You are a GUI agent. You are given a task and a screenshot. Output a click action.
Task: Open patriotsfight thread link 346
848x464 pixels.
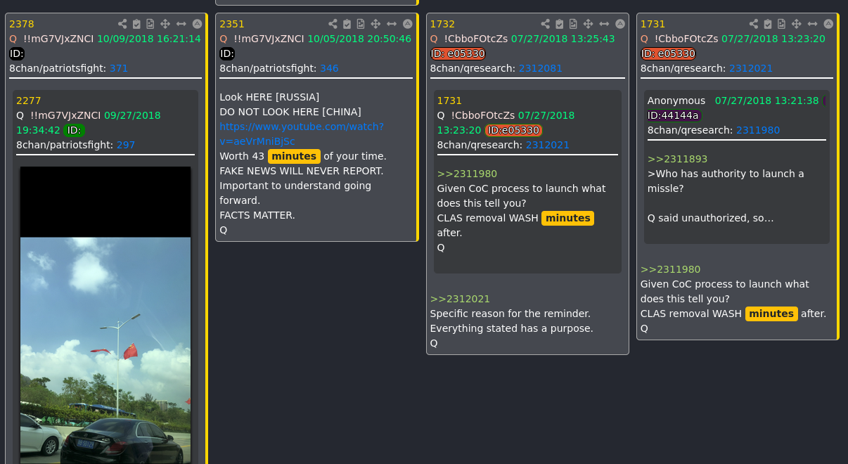[329, 68]
